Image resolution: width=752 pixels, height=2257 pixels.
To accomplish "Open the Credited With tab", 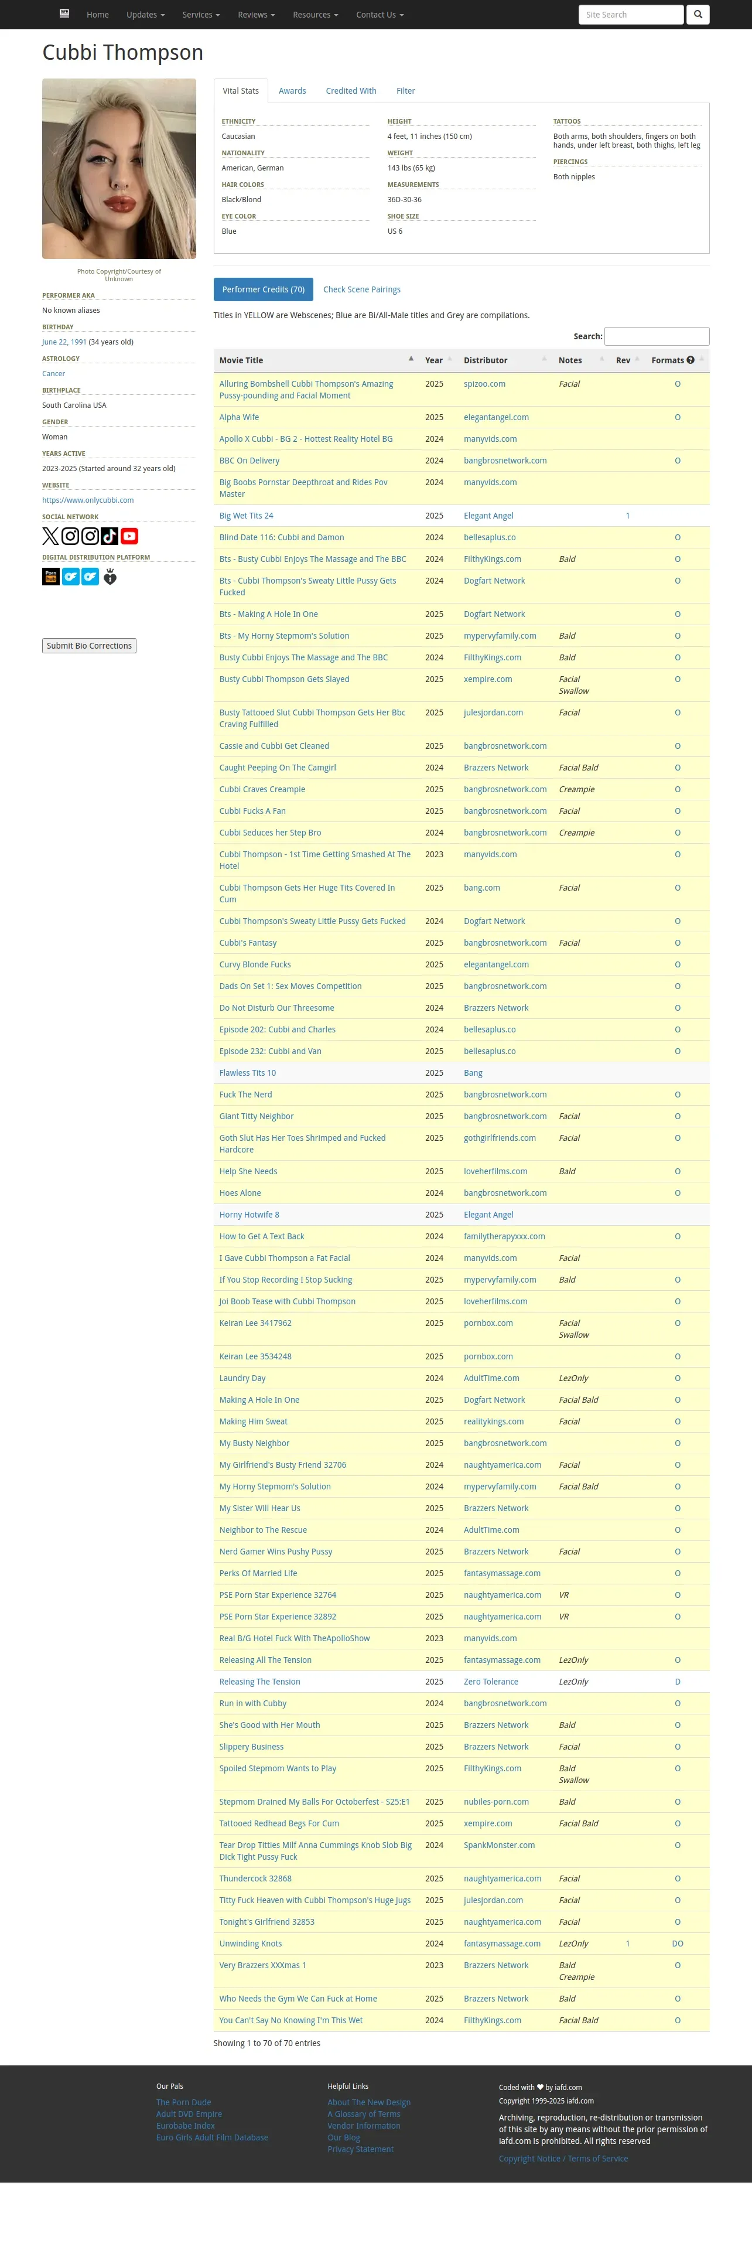I will click(351, 91).
